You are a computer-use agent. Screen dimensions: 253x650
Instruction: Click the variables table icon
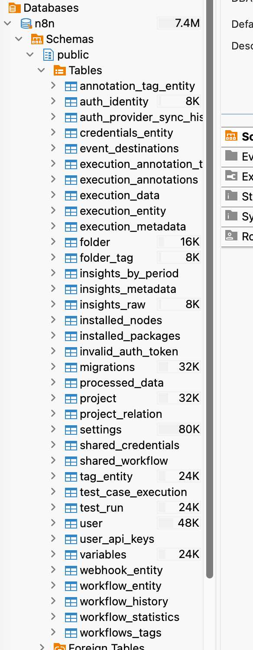pyautogui.click(x=71, y=555)
